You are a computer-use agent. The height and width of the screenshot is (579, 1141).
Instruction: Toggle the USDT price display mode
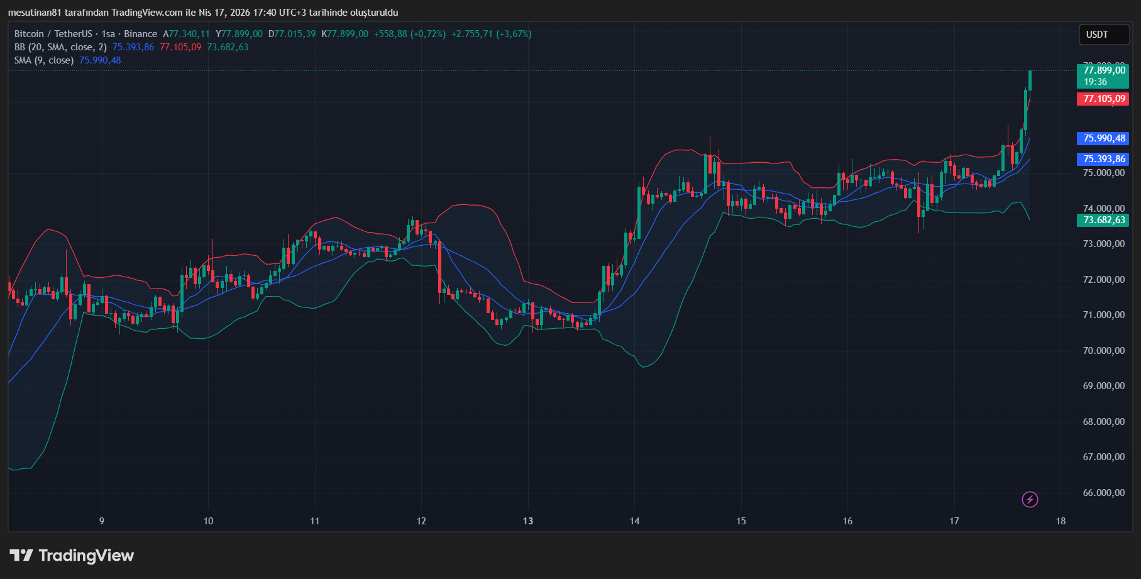(1103, 35)
